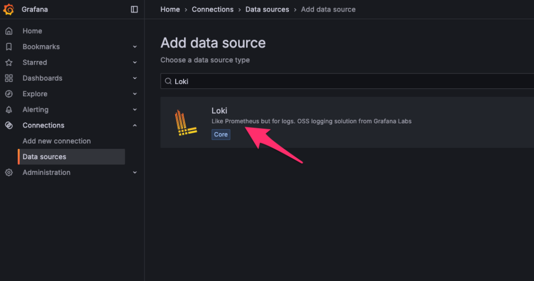Click the Dashboards grid icon
This screenshot has width=534, height=281.
9,78
